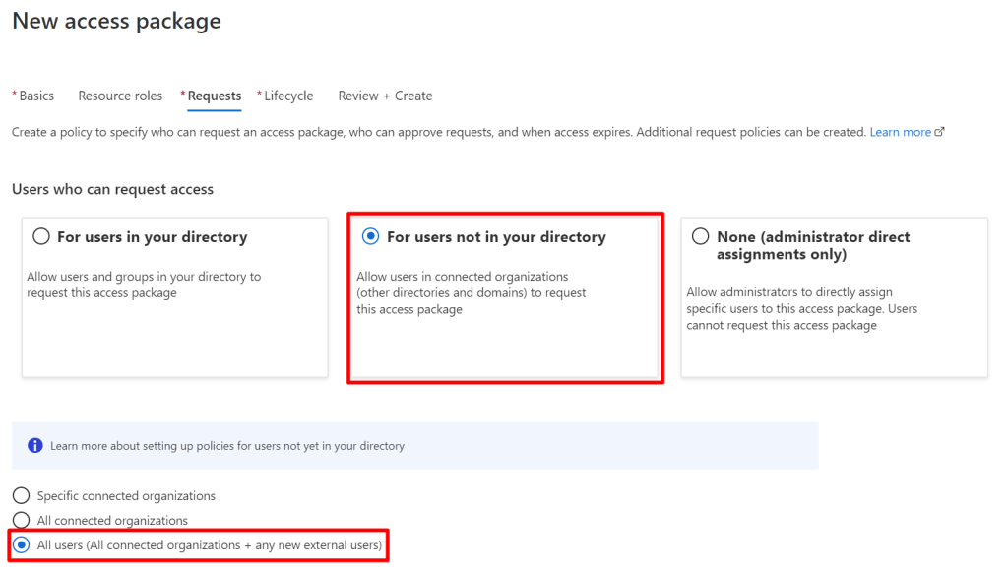Click the blue info icon in the banner
This screenshot has height=574, width=1008.
[x=35, y=446]
